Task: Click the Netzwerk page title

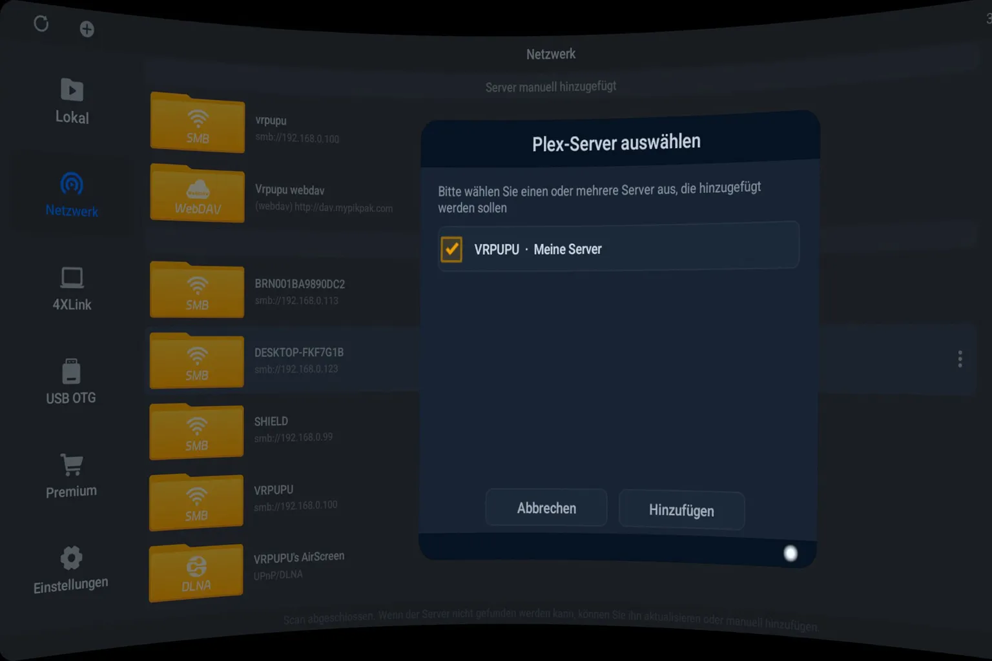Action: [x=551, y=54]
